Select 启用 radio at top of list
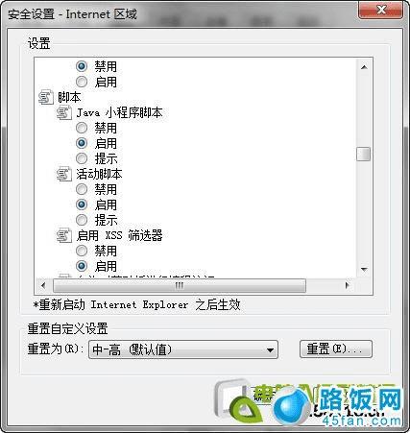Screen dimensions: 410x433 (x=82, y=82)
